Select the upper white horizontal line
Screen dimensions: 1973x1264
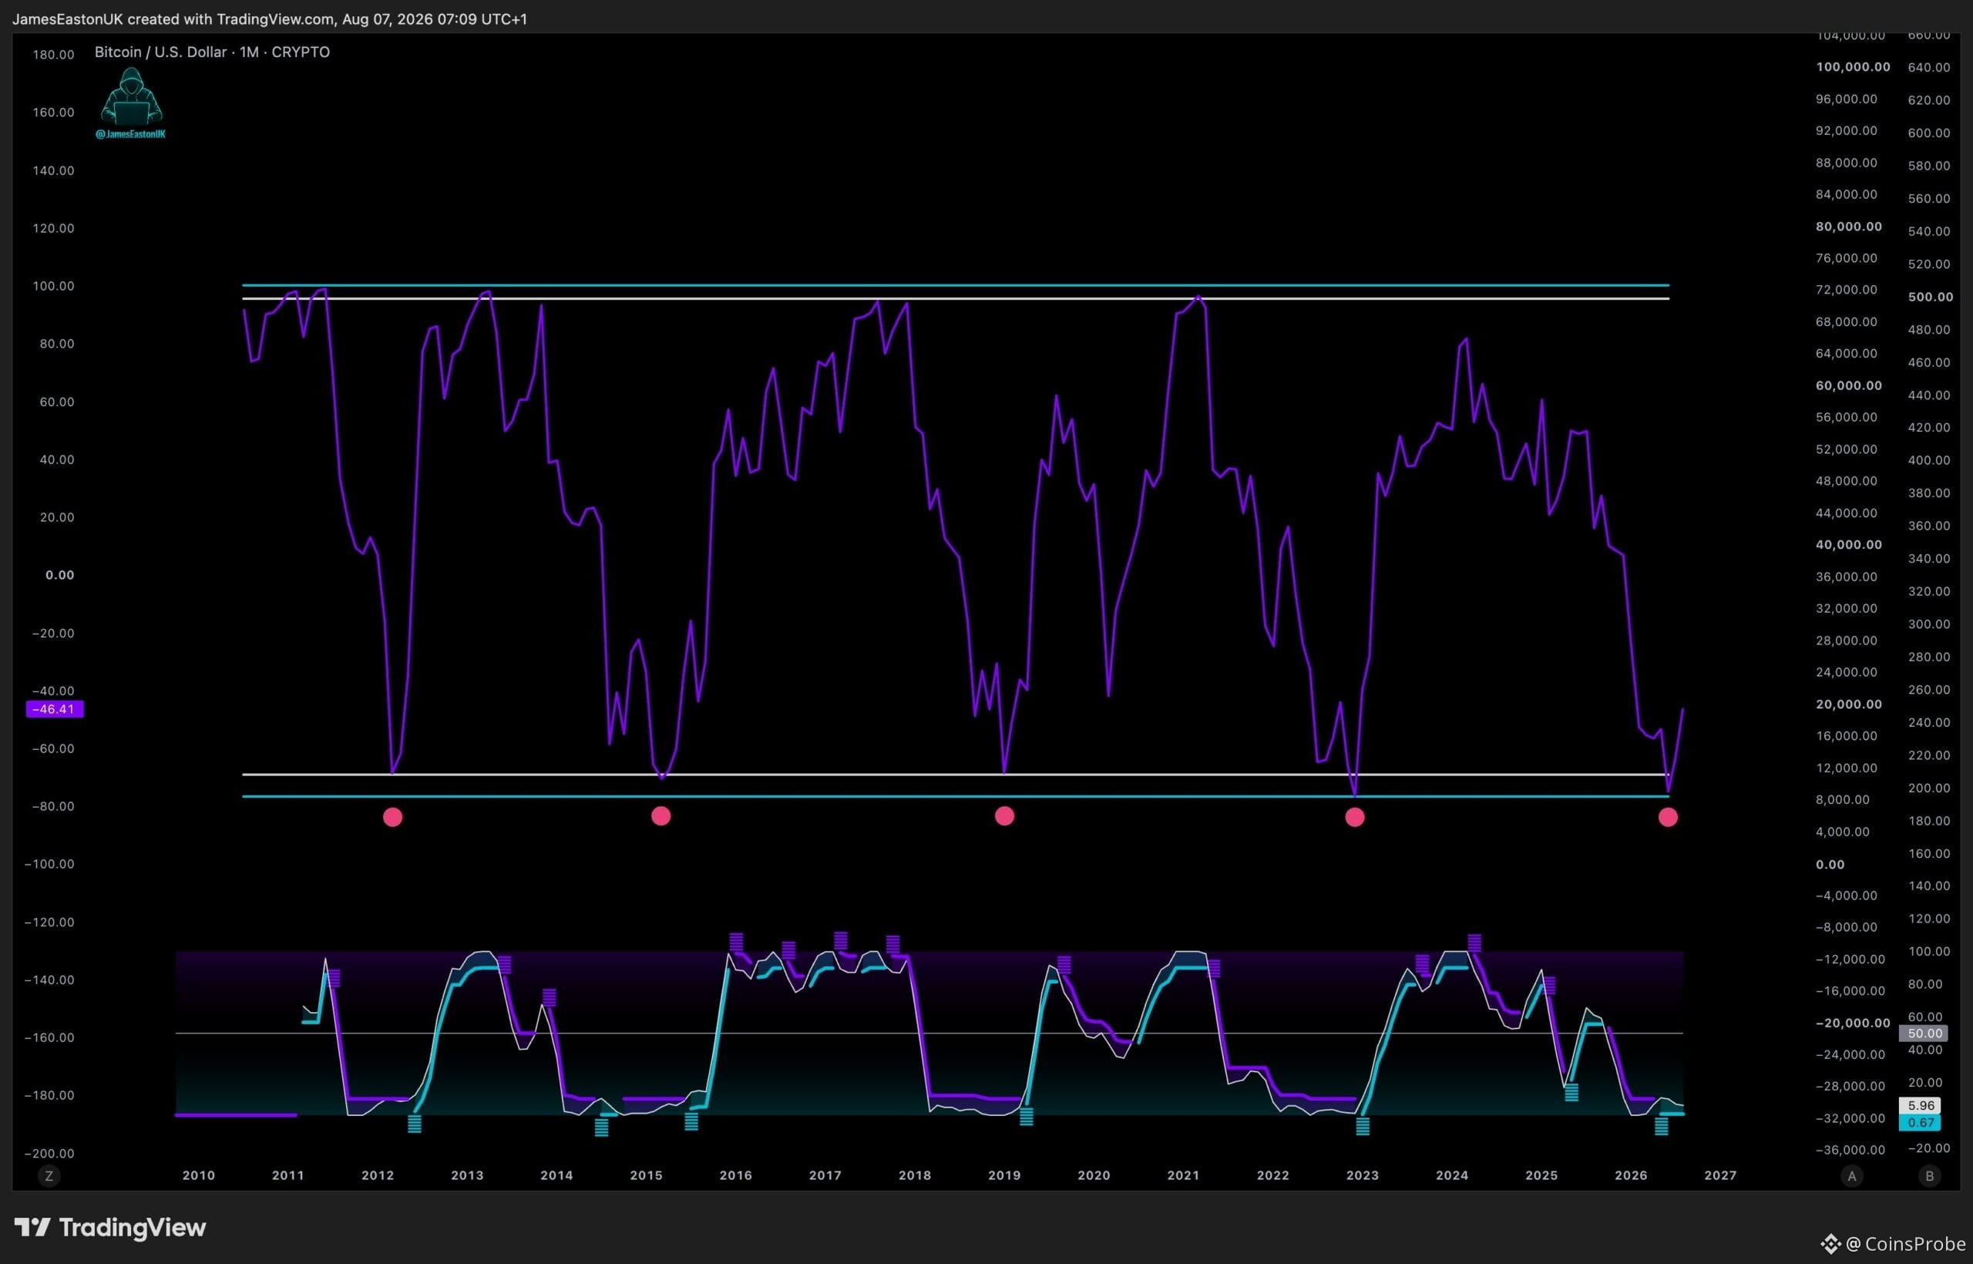coord(956,298)
